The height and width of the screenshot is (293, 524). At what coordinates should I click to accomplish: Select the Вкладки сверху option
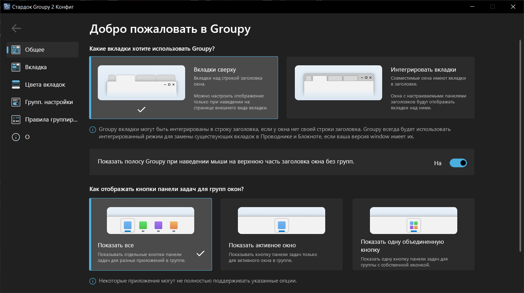184,88
